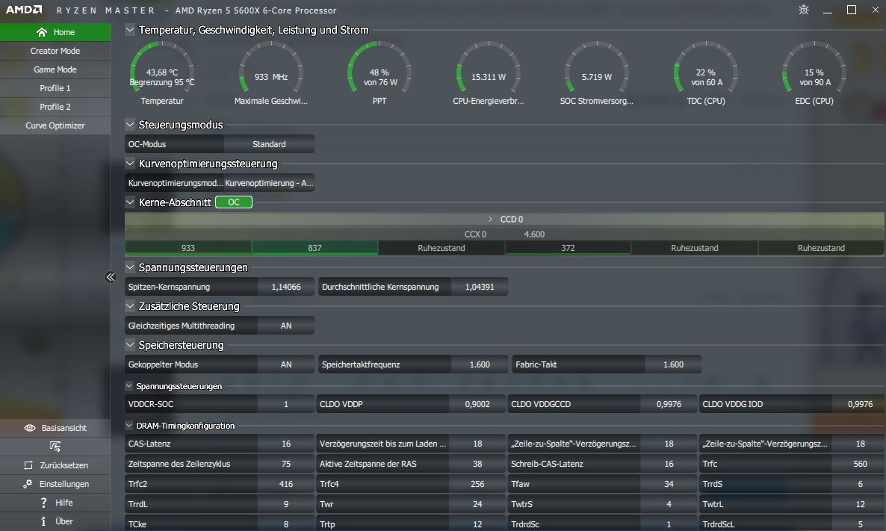This screenshot has width=886, height=531.
Task: Click the AMD logo in title bar
Action: [x=24, y=10]
